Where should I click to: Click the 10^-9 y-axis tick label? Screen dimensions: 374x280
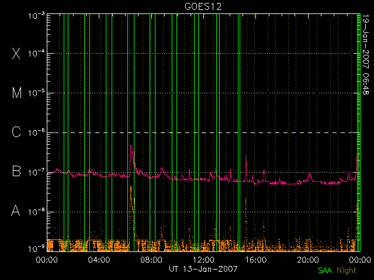(36, 249)
